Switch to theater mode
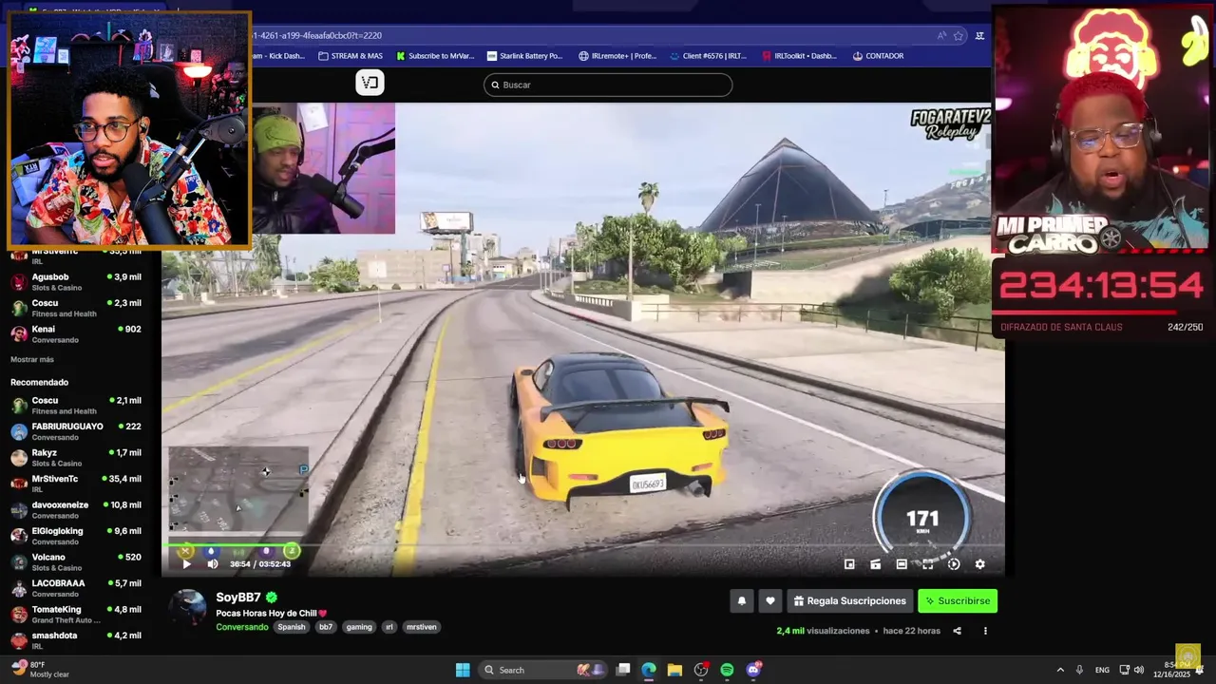Screen dimensions: 1216x684 [x=902, y=564]
